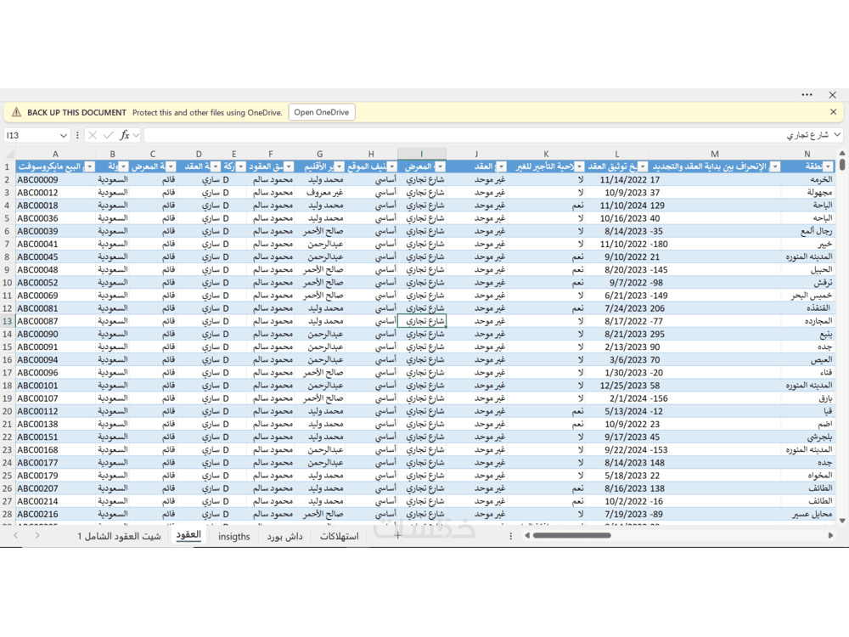Open the filter dropdown in column M header
849x637 pixels.
tap(775, 166)
